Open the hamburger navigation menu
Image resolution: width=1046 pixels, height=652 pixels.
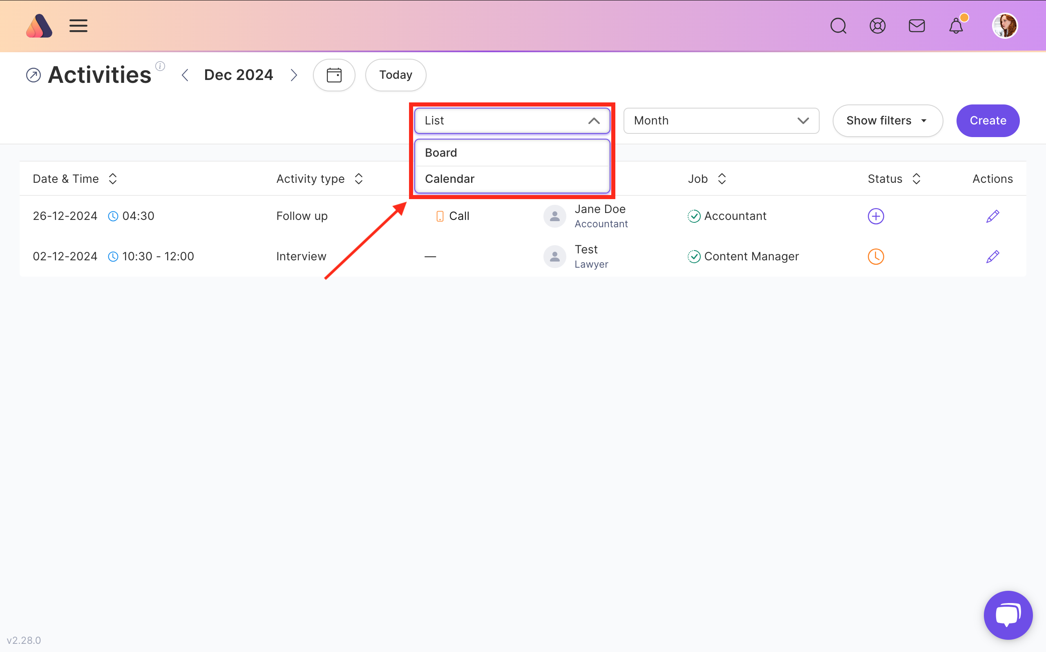click(x=78, y=26)
